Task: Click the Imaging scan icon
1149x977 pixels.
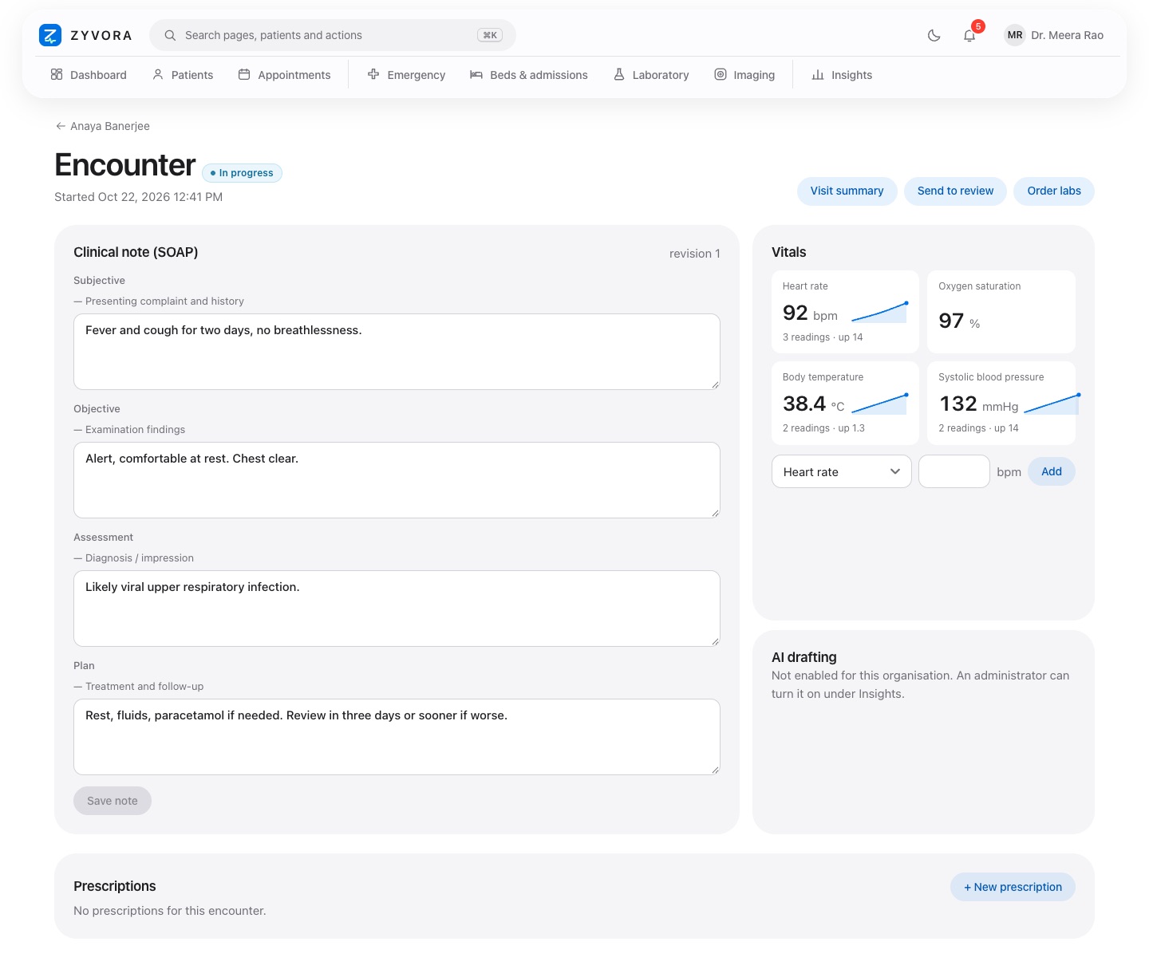Action: tap(721, 75)
